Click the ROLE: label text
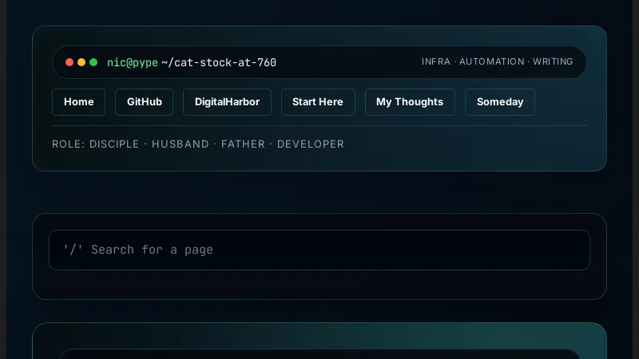 pyautogui.click(x=68, y=144)
